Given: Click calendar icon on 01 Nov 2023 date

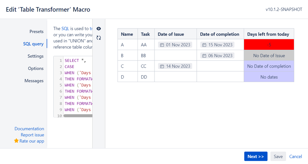Looking at the screenshot, I should point(162,45).
